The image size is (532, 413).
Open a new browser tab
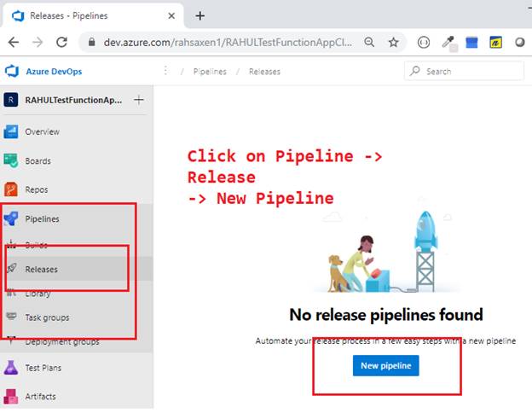(x=200, y=15)
